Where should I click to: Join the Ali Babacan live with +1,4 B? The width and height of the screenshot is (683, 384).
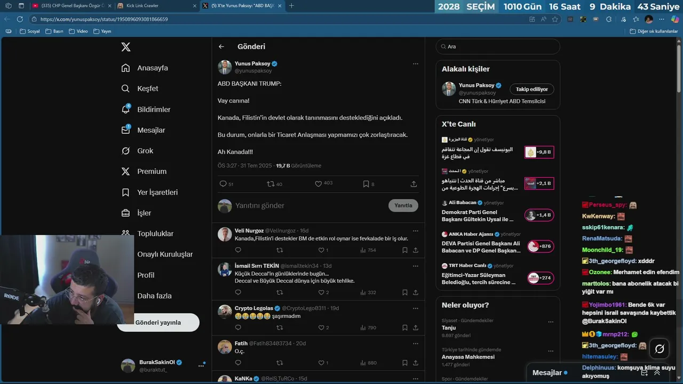coord(539,215)
